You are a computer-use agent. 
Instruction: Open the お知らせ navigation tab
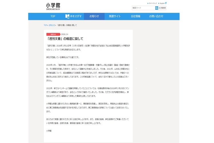94,16
